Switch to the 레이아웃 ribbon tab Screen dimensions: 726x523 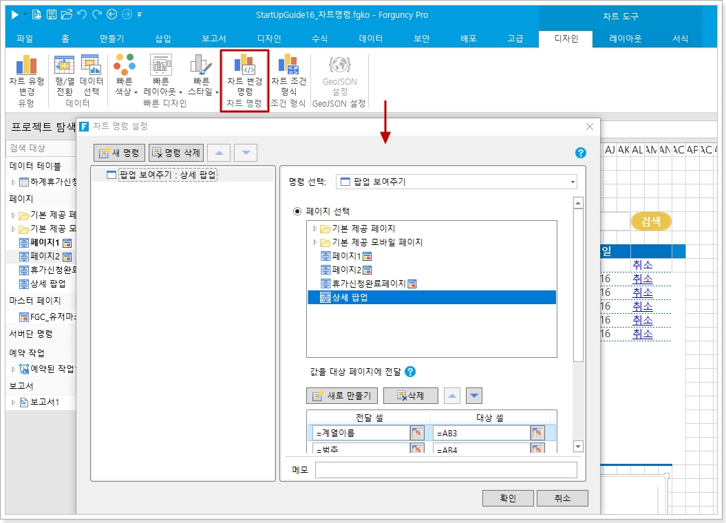pos(625,39)
